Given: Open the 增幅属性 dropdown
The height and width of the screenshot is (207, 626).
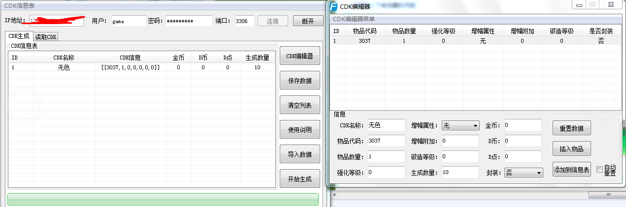Looking at the screenshot, I should [x=461, y=125].
